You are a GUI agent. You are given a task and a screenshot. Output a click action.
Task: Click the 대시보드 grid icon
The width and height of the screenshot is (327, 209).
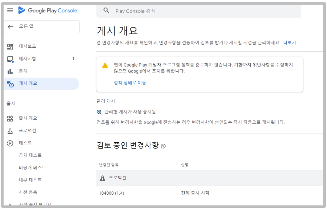10,47
